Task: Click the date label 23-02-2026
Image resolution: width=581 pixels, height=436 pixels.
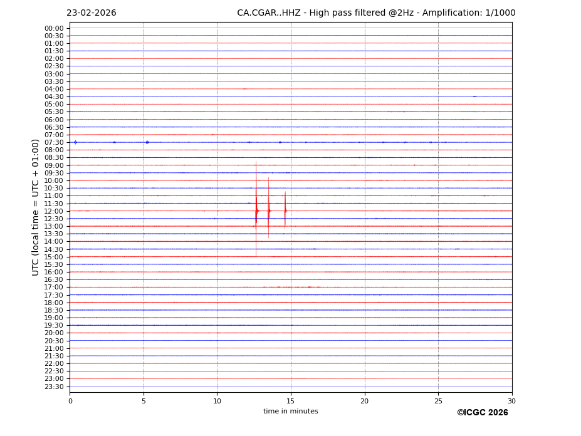Action: [x=92, y=13]
